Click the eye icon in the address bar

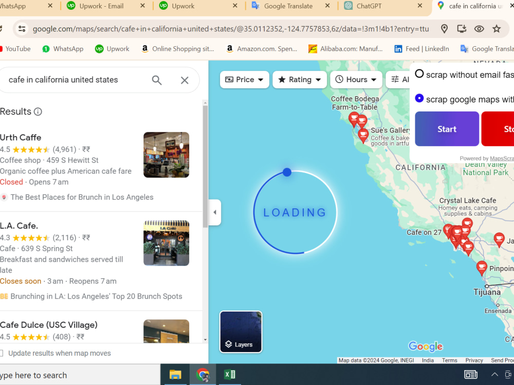(x=479, y=29)
